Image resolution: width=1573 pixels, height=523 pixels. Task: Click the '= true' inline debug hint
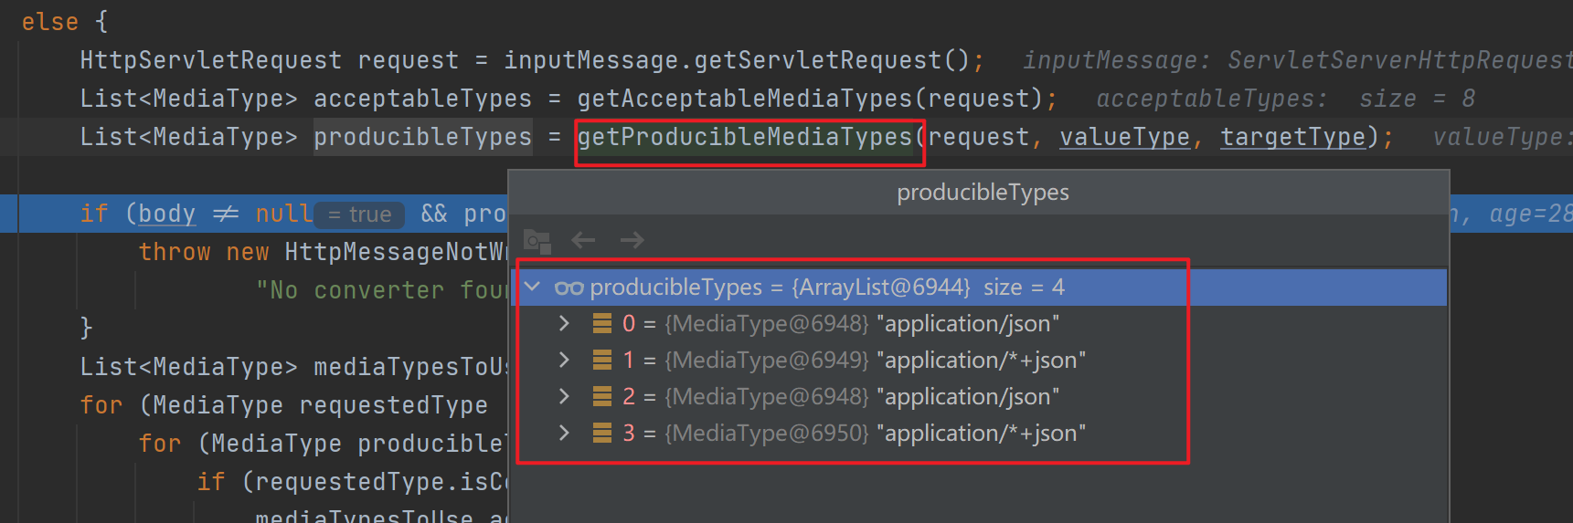(x=359, y=214)
